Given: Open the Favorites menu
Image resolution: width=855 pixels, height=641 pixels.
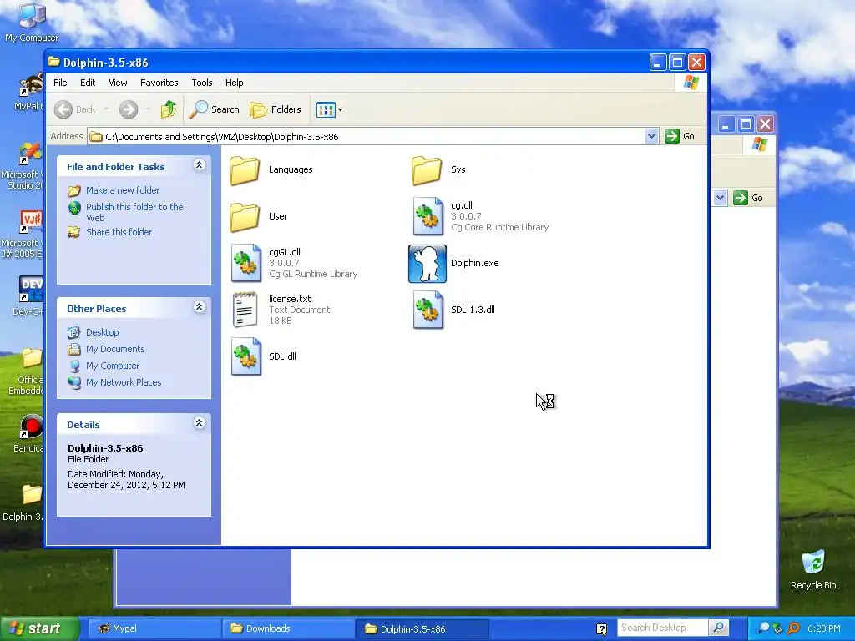Looking at the screenshot, I should 159,83.
